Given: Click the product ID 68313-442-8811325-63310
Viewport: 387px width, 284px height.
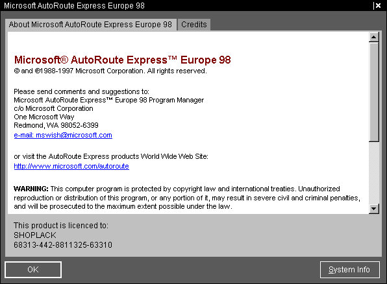Looking at the screenshot, I should pyautogui.click(x=63, y=245).
